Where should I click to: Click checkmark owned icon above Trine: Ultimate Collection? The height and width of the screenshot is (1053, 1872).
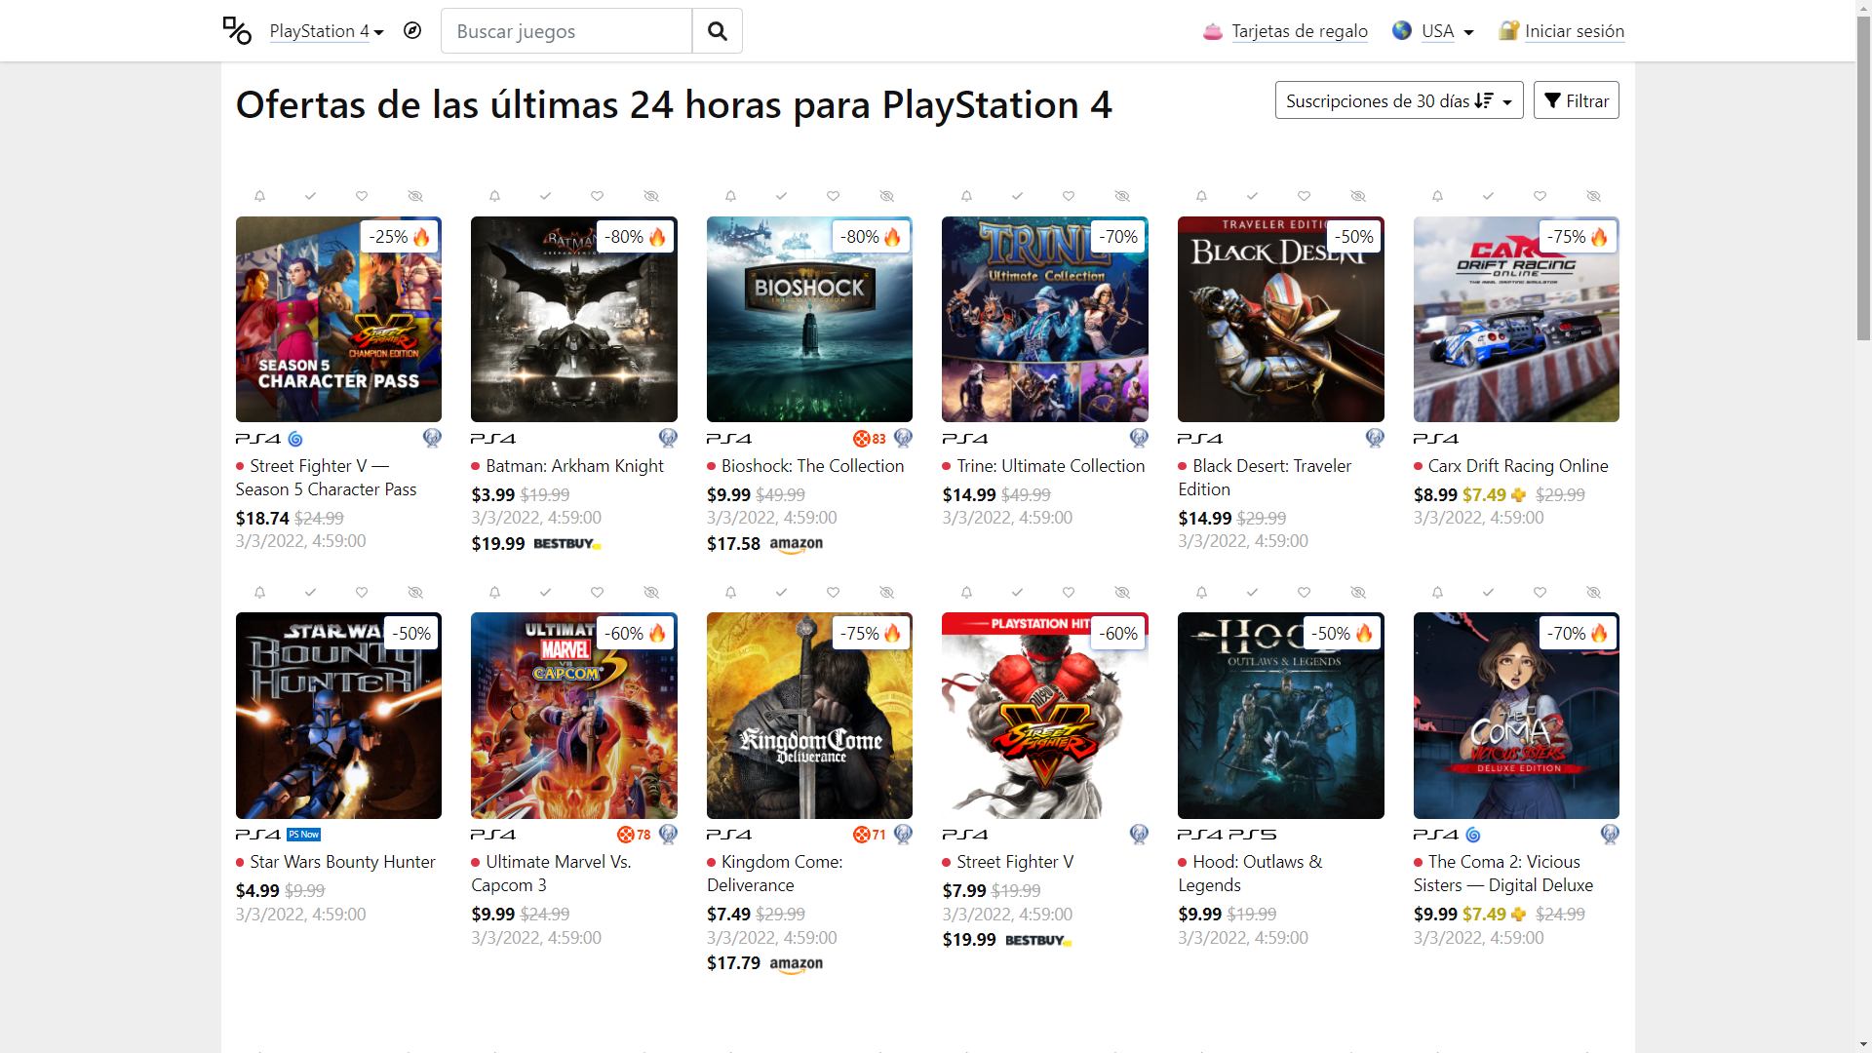tap(1017, 196)
